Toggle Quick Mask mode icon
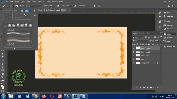 tap(2, 91)
